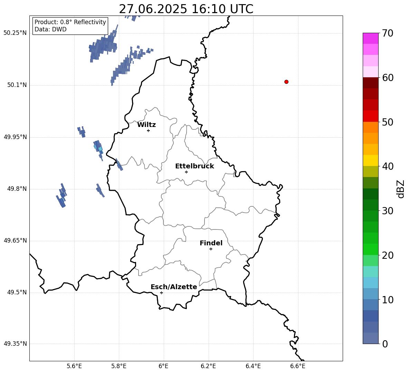
Task: Click the 30 colorbar tick label
Action: pos(388,211)
